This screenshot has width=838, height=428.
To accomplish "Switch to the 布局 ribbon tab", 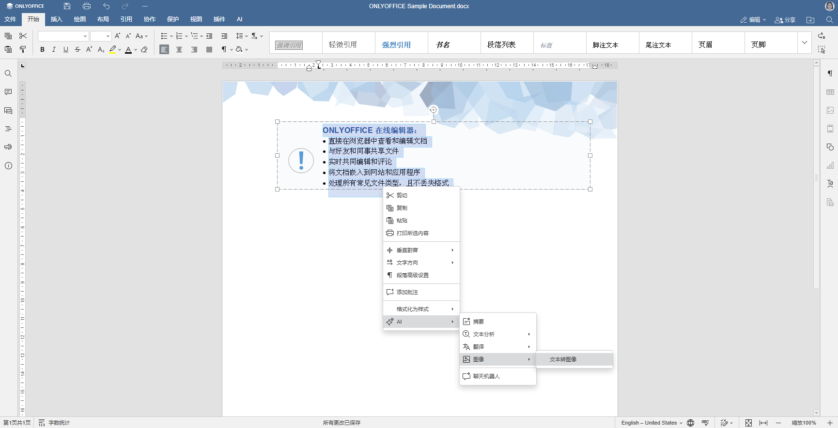I will (103, 19).
